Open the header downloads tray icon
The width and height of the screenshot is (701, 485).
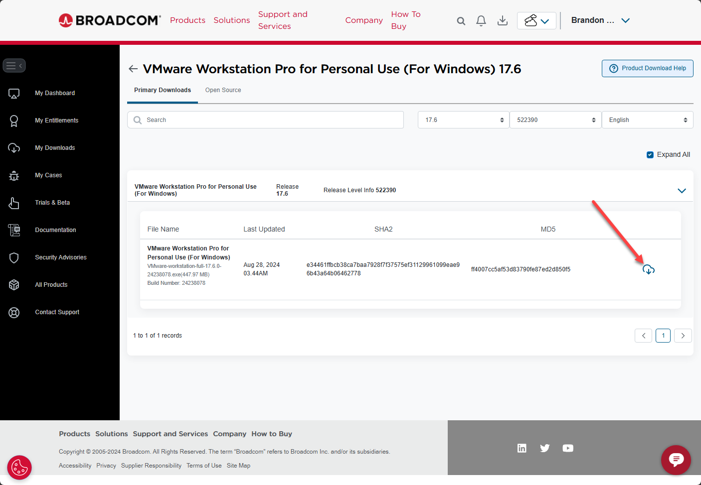(x=503, y=20)
